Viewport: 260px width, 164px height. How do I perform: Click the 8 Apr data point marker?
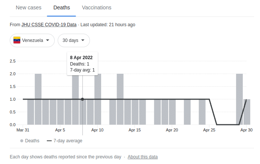point(82,99)
